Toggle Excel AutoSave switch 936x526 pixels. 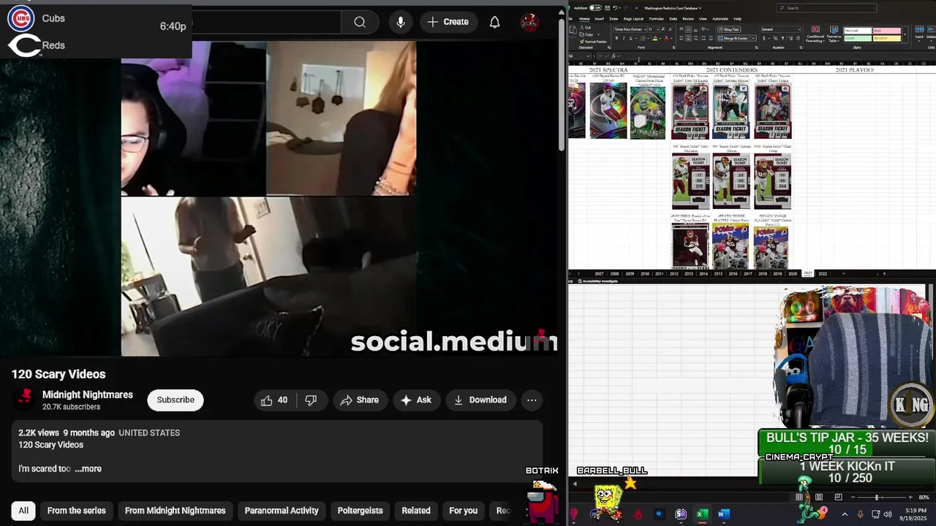click(595, 8)
